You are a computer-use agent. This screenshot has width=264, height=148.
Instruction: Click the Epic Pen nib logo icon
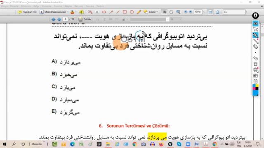(x=255, y=16)
